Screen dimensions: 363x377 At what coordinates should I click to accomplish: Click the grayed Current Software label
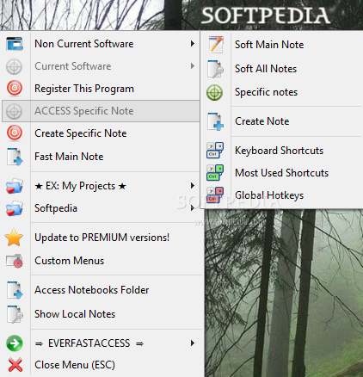tap(73, 66)
